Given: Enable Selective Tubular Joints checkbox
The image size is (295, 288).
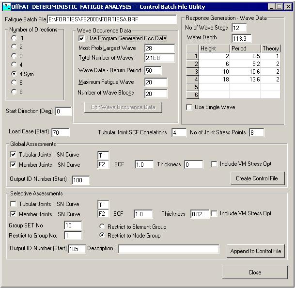Looking at the screenshot, I should 13,204.
